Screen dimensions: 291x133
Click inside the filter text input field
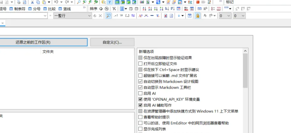21,16
